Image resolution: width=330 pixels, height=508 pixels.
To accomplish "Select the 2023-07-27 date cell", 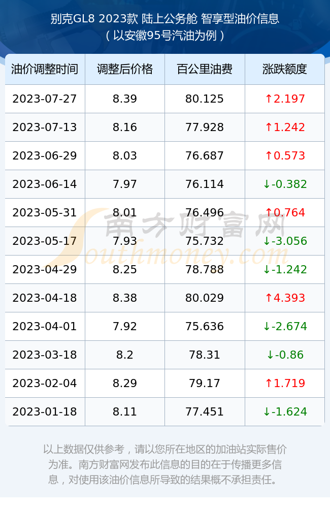I will click(x=45, y=99).
